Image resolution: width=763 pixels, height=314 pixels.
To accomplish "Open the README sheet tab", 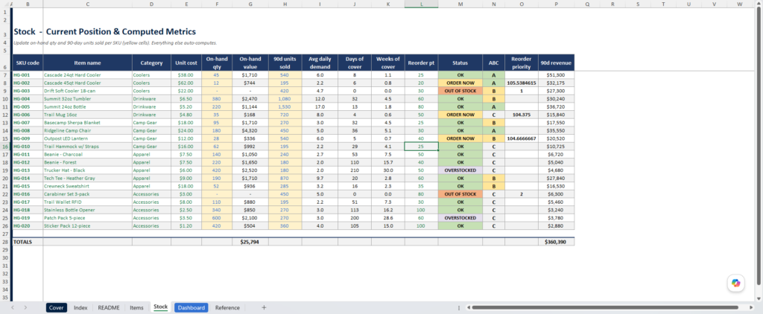I will (x=109, y=308).
